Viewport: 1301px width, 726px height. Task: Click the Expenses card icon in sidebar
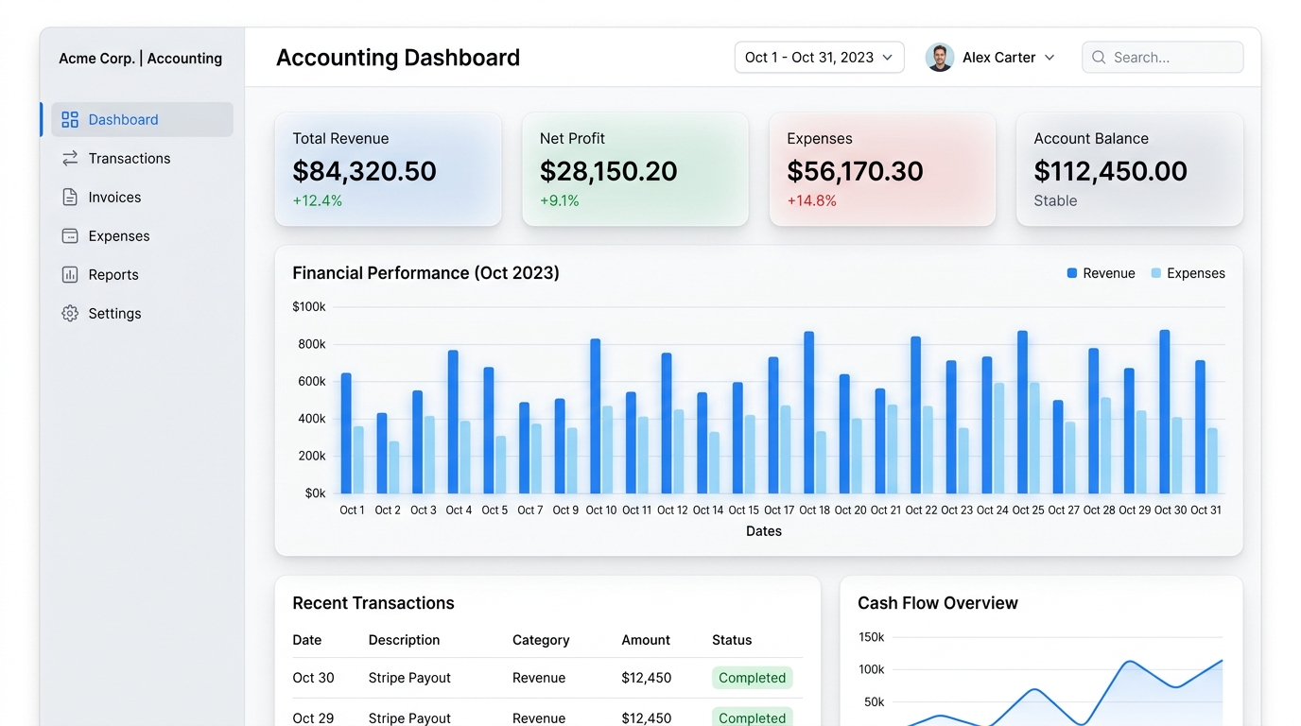click(x=70, y=236)
